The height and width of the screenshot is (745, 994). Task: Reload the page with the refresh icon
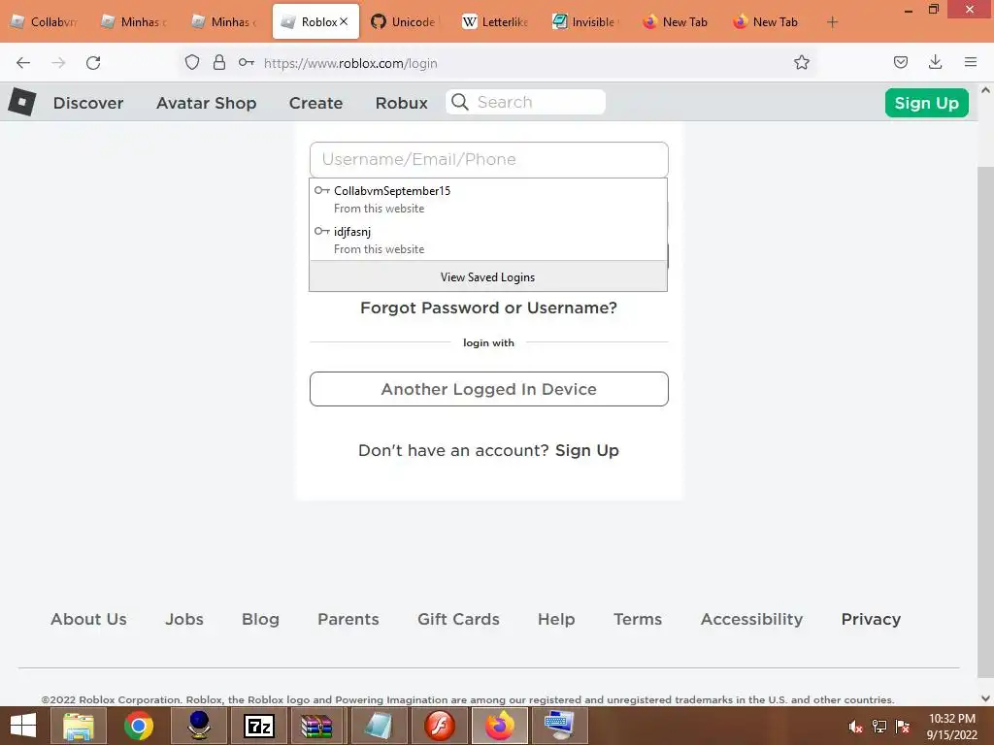[x=93, y=63]
